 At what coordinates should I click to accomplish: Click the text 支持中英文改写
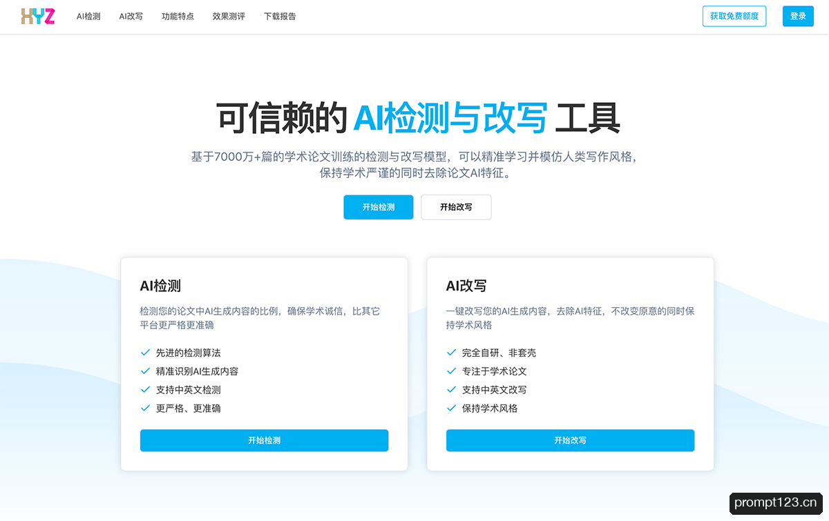coord(495,390)
